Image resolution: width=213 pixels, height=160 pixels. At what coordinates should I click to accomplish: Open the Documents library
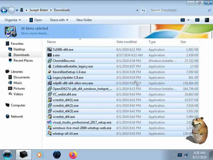[x=22, y=77]
